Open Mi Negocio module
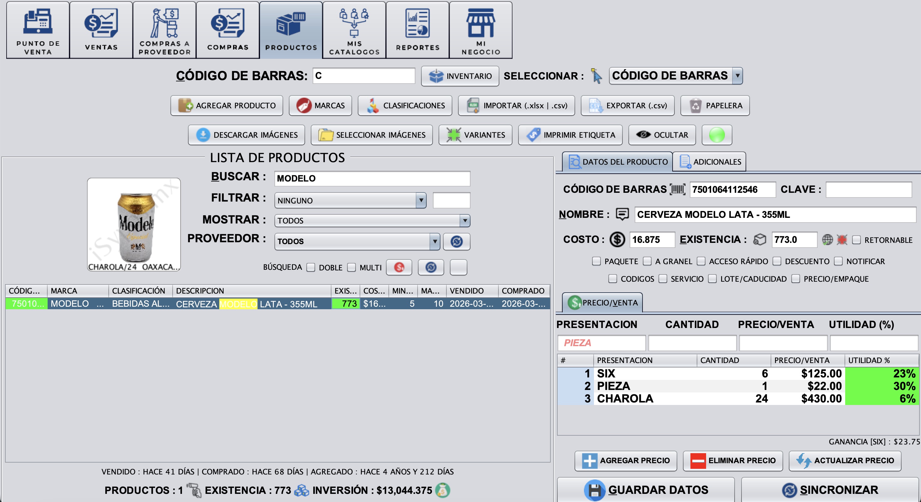 coord(481,30)
